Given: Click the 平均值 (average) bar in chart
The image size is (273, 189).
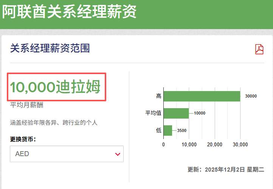Looking at the screenshot, I should point(176,113).
